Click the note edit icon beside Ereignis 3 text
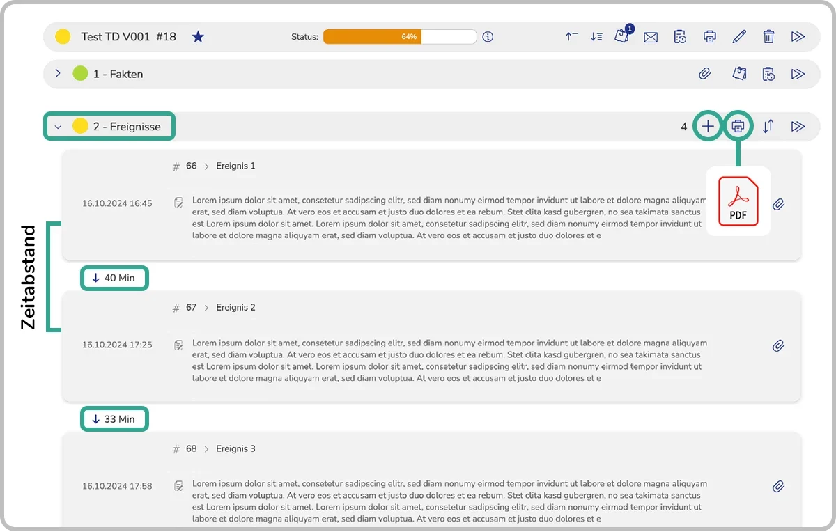 coord(179,485)
